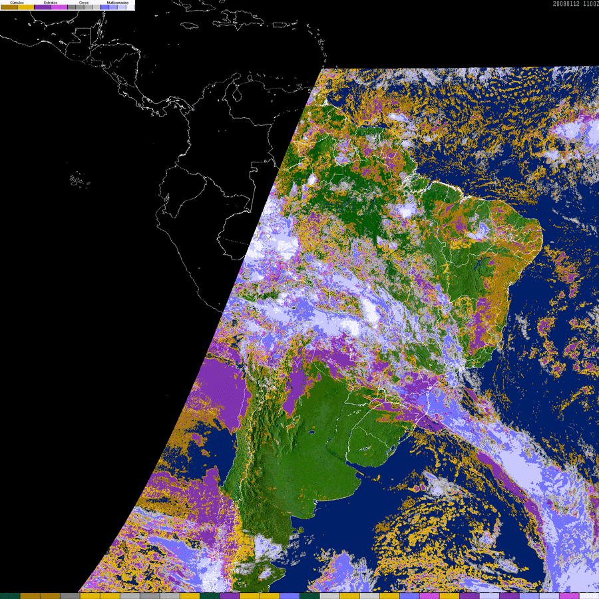Click the dark purple Estratos legend swatch
The image size is (599, 599).
(43, 7)
